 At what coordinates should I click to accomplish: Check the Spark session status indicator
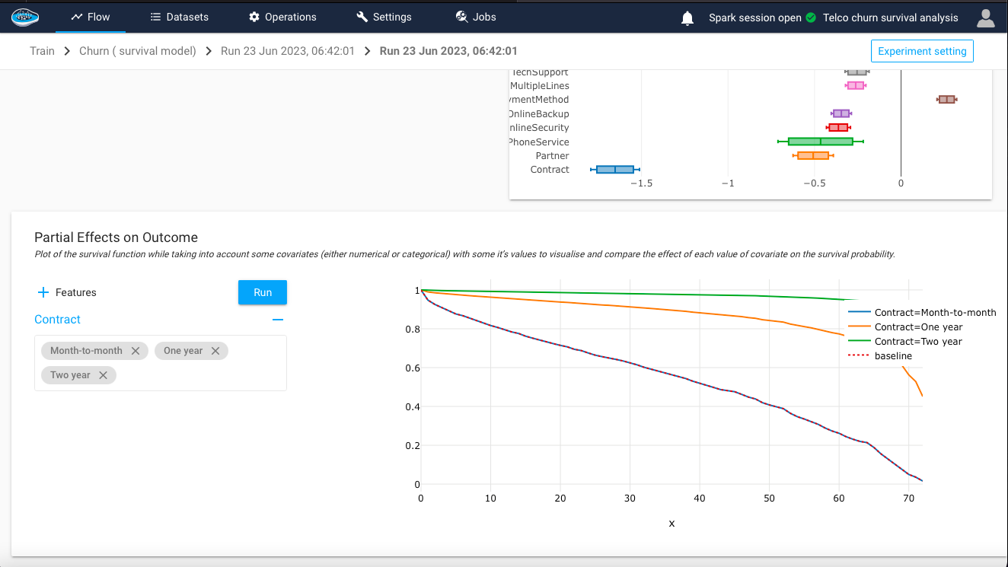[812, 18]
